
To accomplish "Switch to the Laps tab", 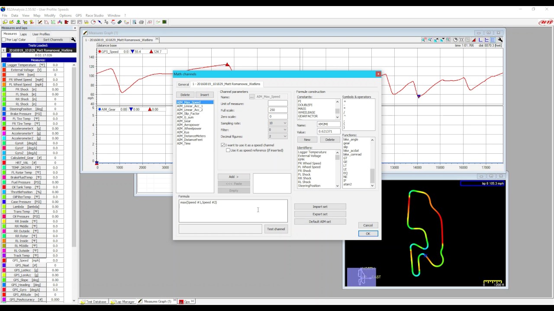I will pos(23,34).
